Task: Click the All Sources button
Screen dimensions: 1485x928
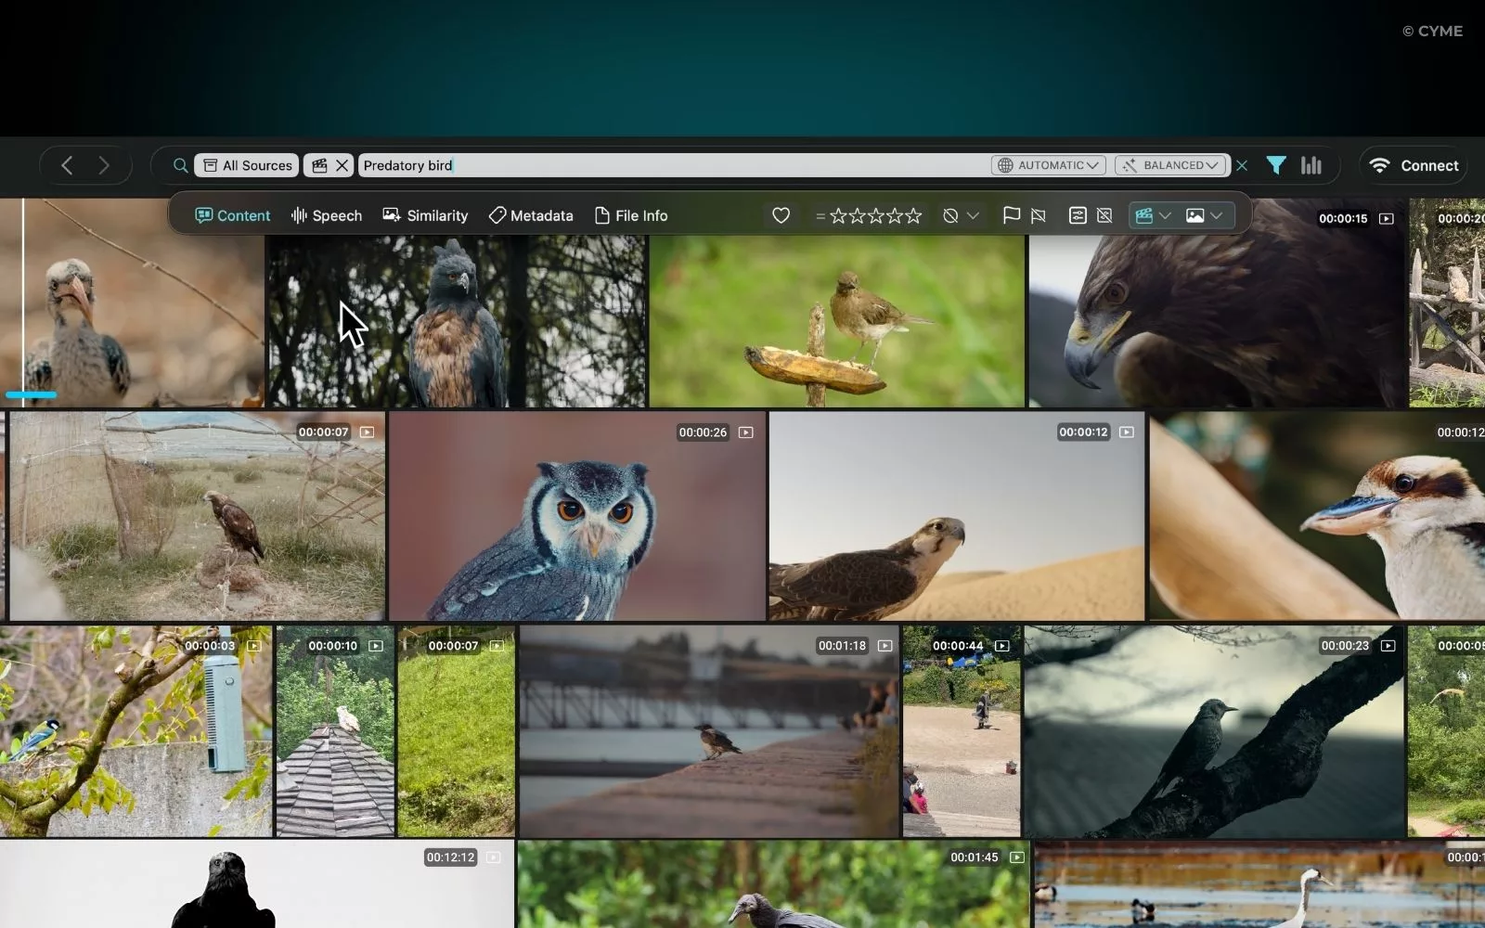Action: 247,165
